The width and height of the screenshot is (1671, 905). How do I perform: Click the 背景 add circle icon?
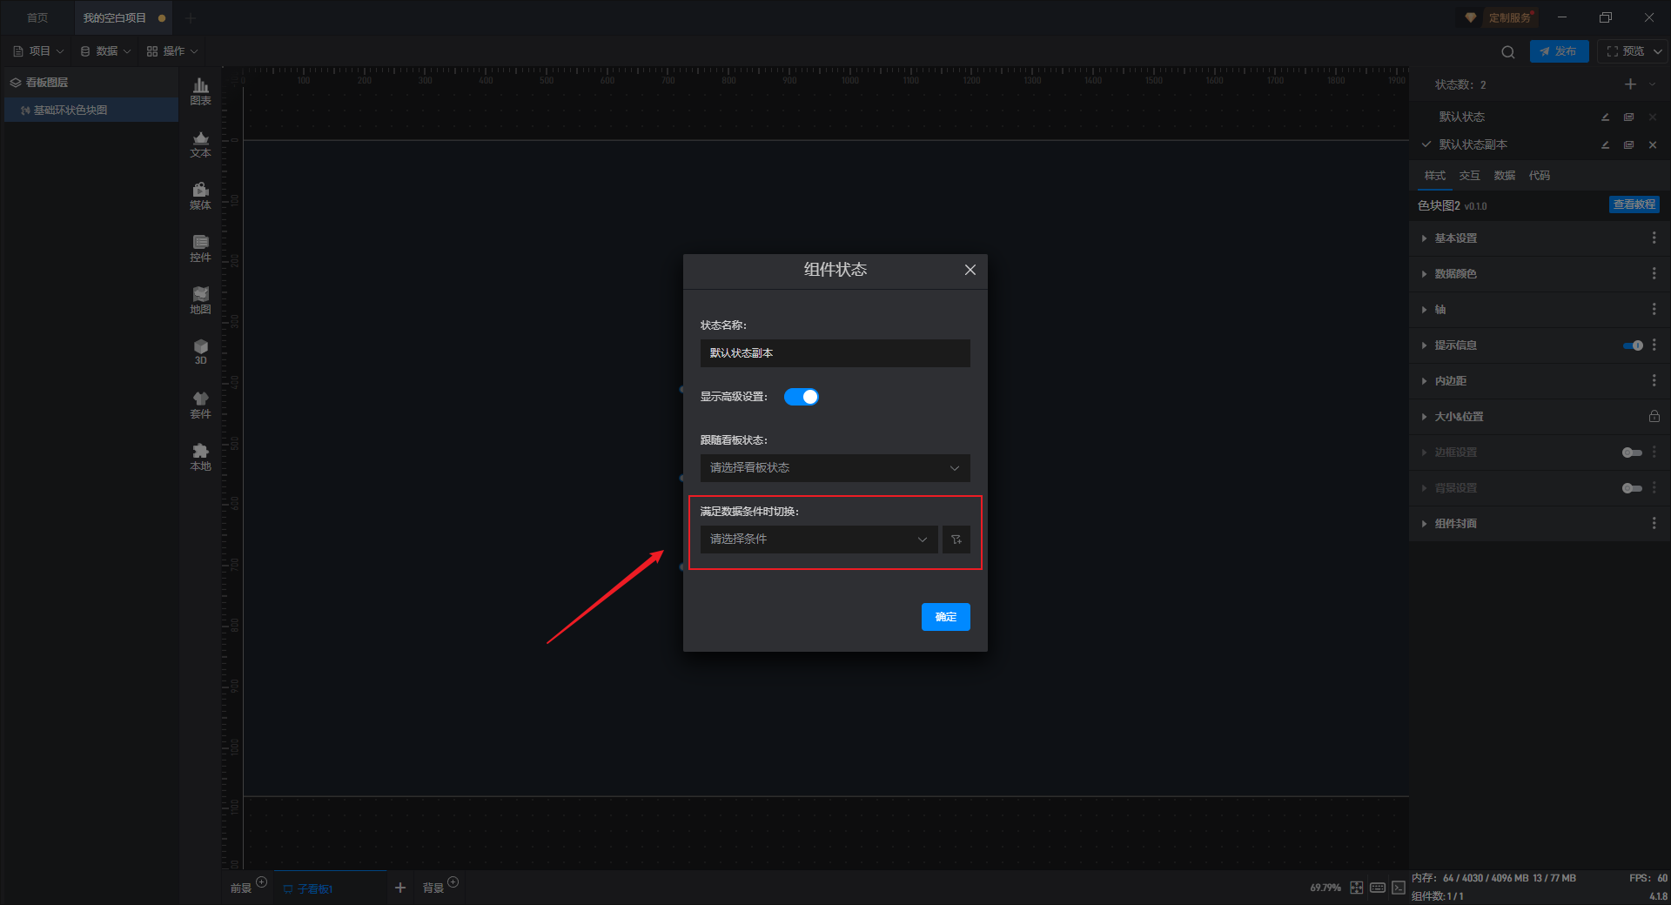tap(453, 882)
